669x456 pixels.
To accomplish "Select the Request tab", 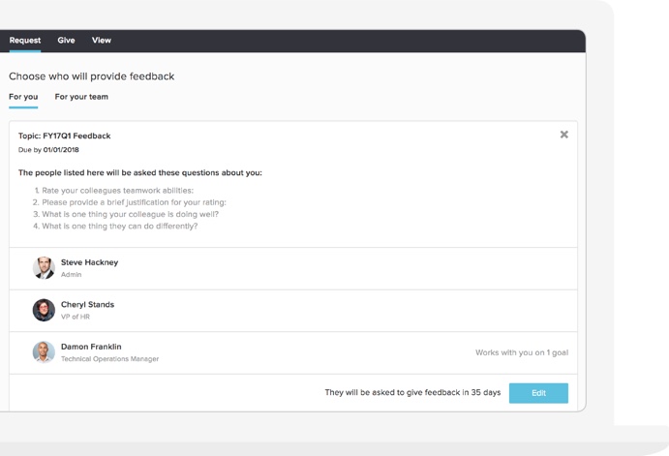I will pos(25,40).
